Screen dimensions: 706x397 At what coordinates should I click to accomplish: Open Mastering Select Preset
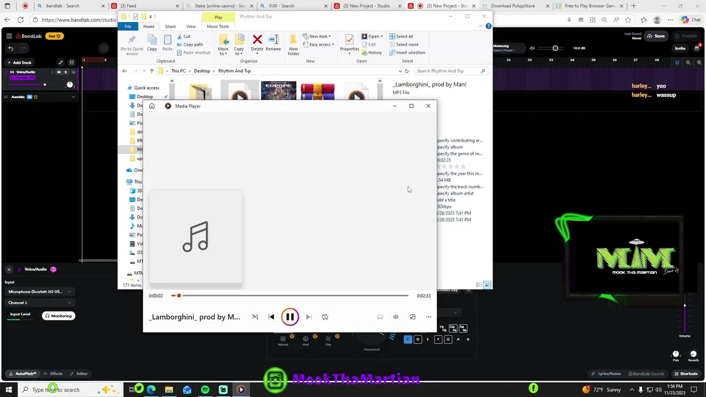point(504,50)
